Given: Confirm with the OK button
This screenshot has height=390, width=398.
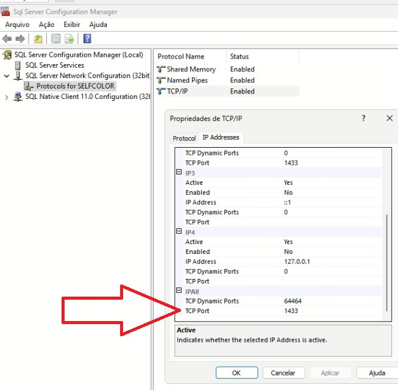Looking at the screenshot, I should [x=236, y=373].
